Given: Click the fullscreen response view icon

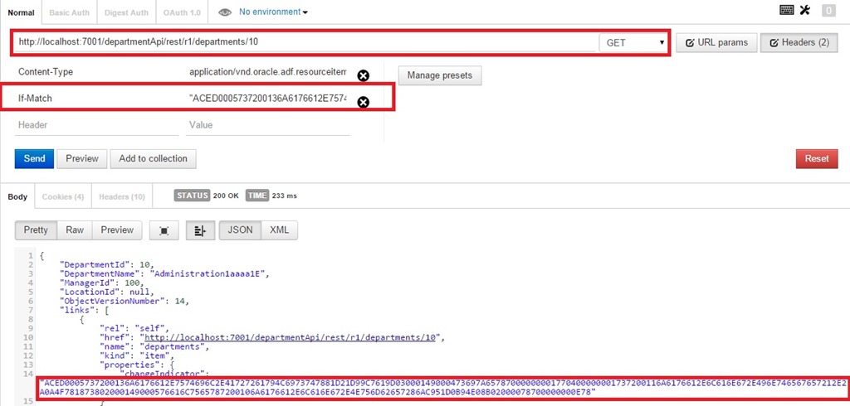Looking at the screenshot, I should 164,230.
